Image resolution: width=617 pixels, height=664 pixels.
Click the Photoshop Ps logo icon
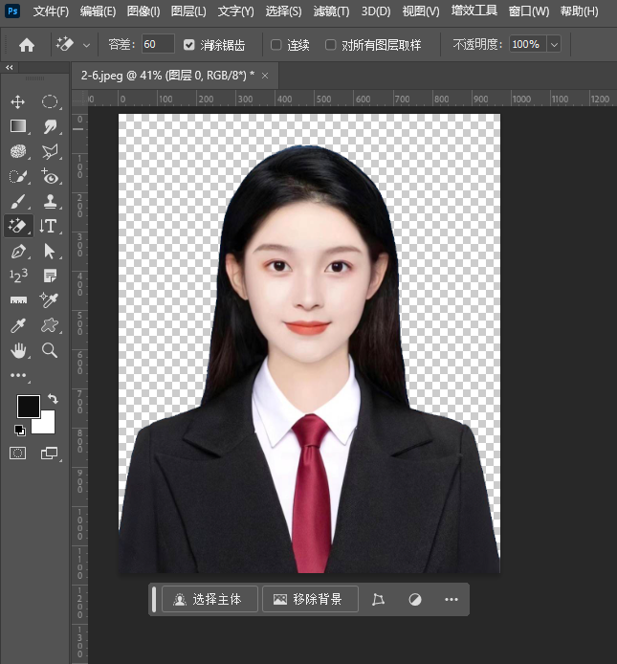click(13, 11)
